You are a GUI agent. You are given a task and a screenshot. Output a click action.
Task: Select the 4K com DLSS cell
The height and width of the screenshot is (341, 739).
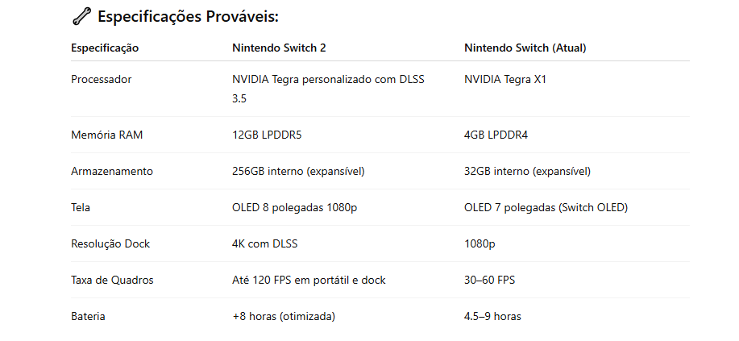(265, 243)
